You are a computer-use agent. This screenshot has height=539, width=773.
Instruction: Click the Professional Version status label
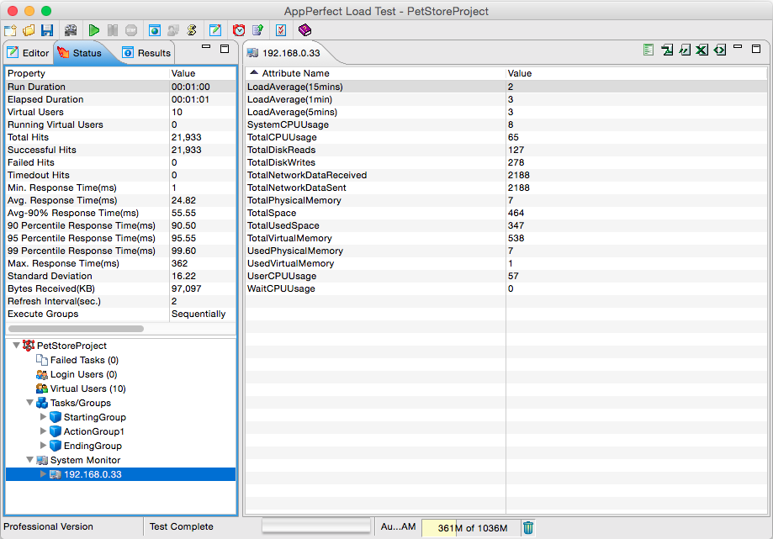tap(48, 526)
